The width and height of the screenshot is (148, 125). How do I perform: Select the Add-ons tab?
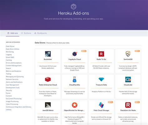12,33
